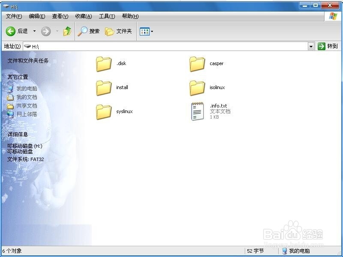Click the install folder name

(x=122, y=87)
